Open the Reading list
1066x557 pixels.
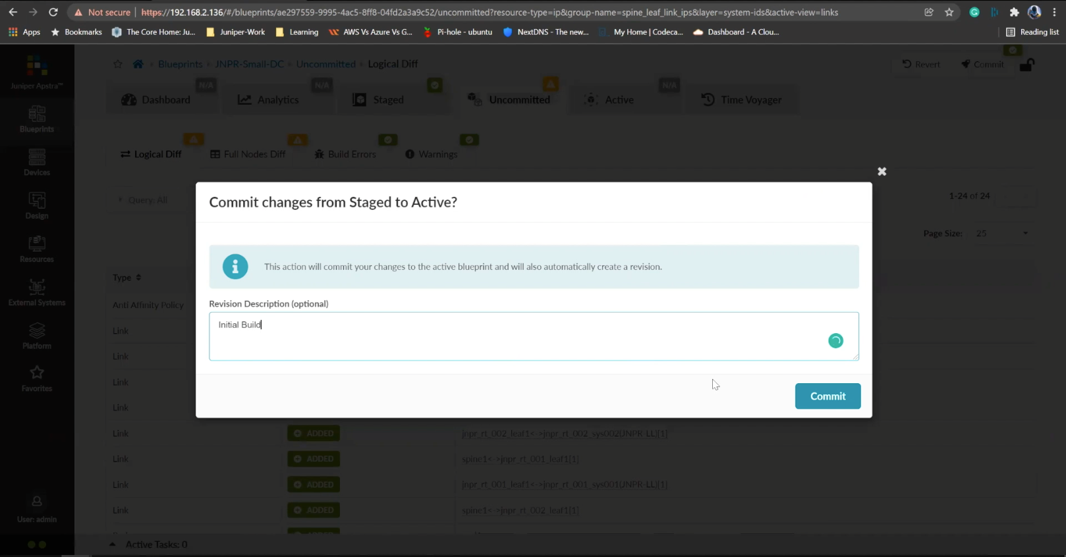[1032, 32]
